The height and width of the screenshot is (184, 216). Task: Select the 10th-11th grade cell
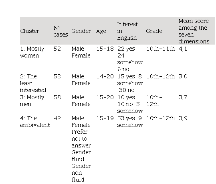click(160, 49)
